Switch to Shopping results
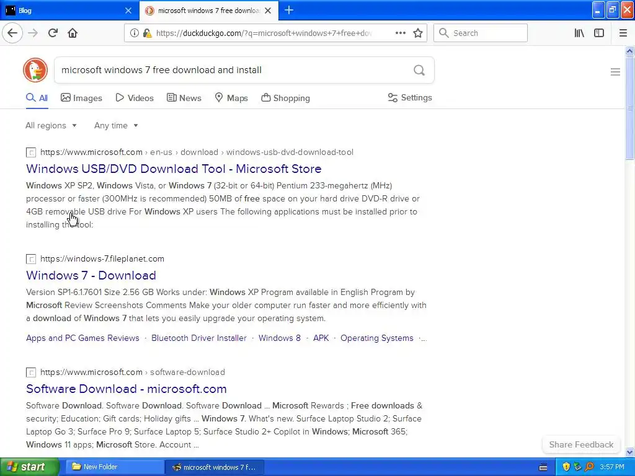635x476 pixels. coord(285,98)
